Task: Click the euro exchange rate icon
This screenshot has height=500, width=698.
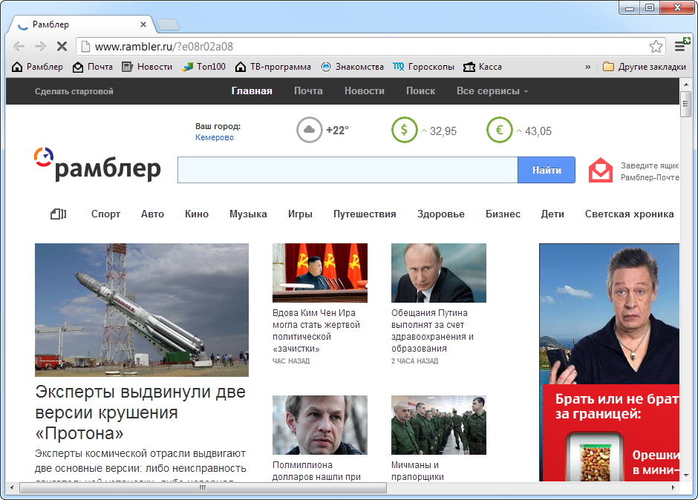Action: (499, 131)
